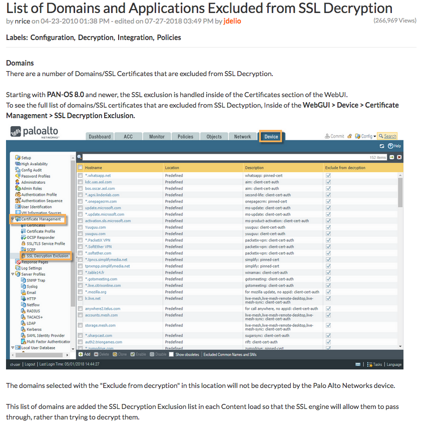Enable the Show obsoletes checkbox

(x=171, y=354)
